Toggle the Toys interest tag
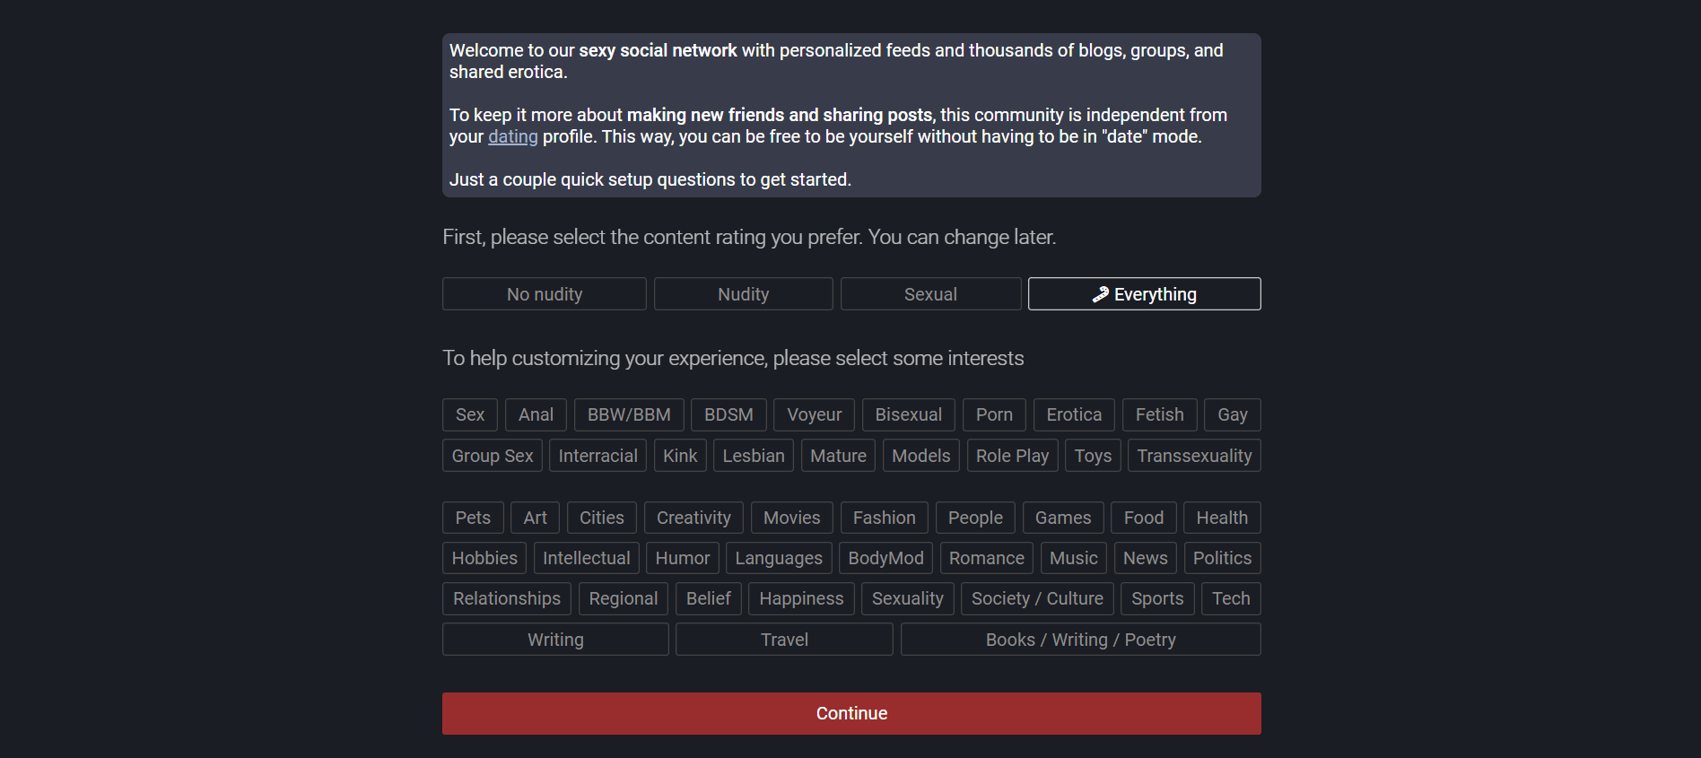This screenshot has height=758, width=1701. coord(1093,456)
